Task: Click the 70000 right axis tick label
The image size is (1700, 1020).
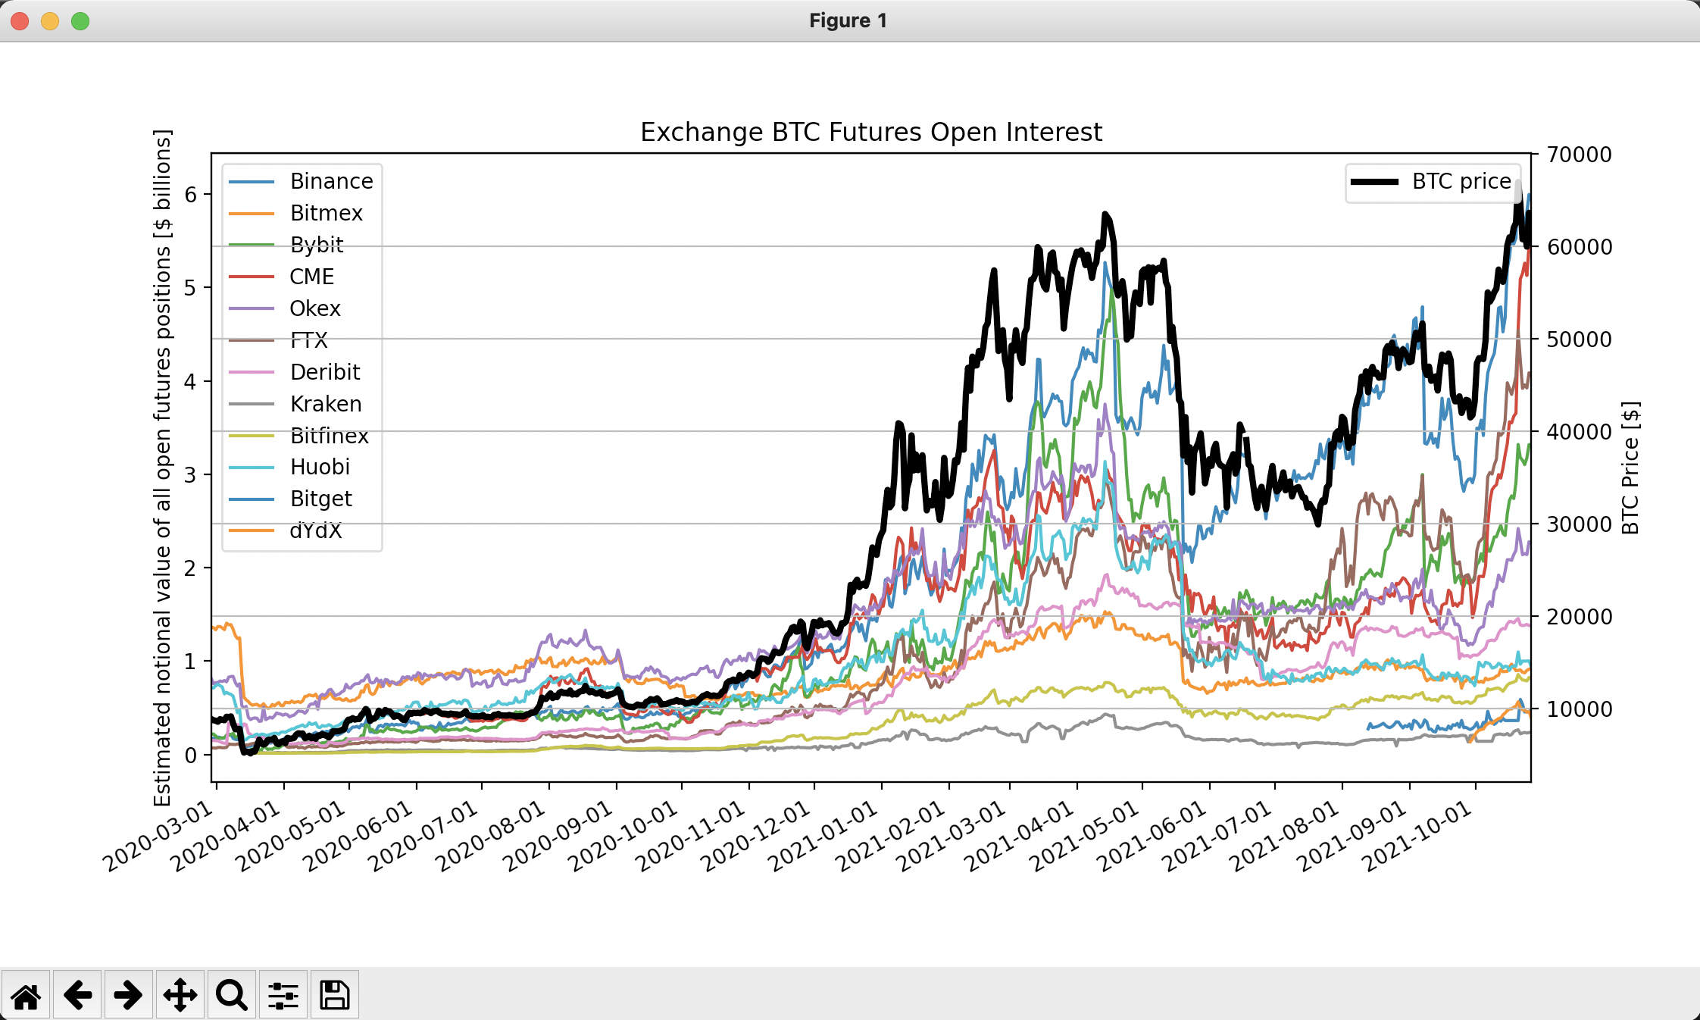Action: (x=1580, y=155)
